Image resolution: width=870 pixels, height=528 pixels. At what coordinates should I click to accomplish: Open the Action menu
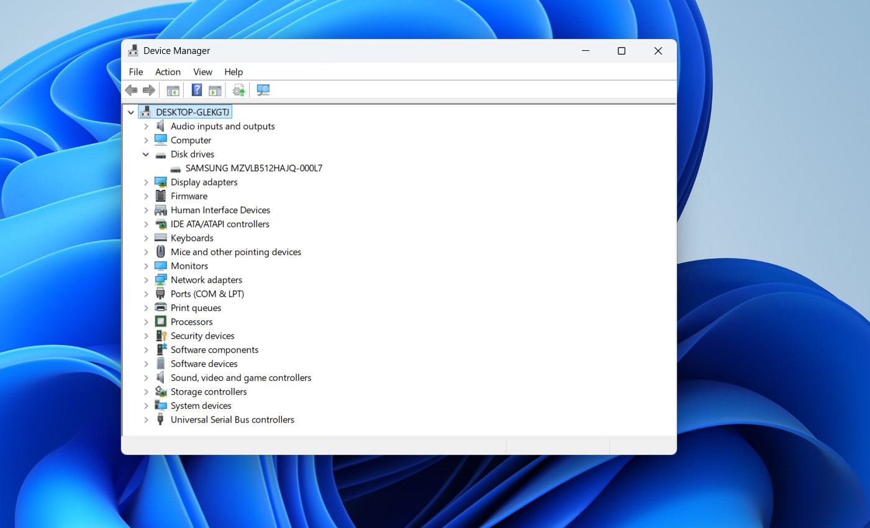pos(168,72)
